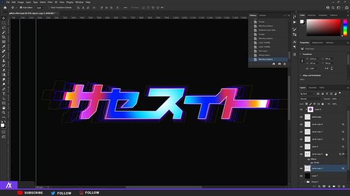Enable Show Transform Controls checkbox
The width and height of the screenshot is (350, 196).
(49, 8)
